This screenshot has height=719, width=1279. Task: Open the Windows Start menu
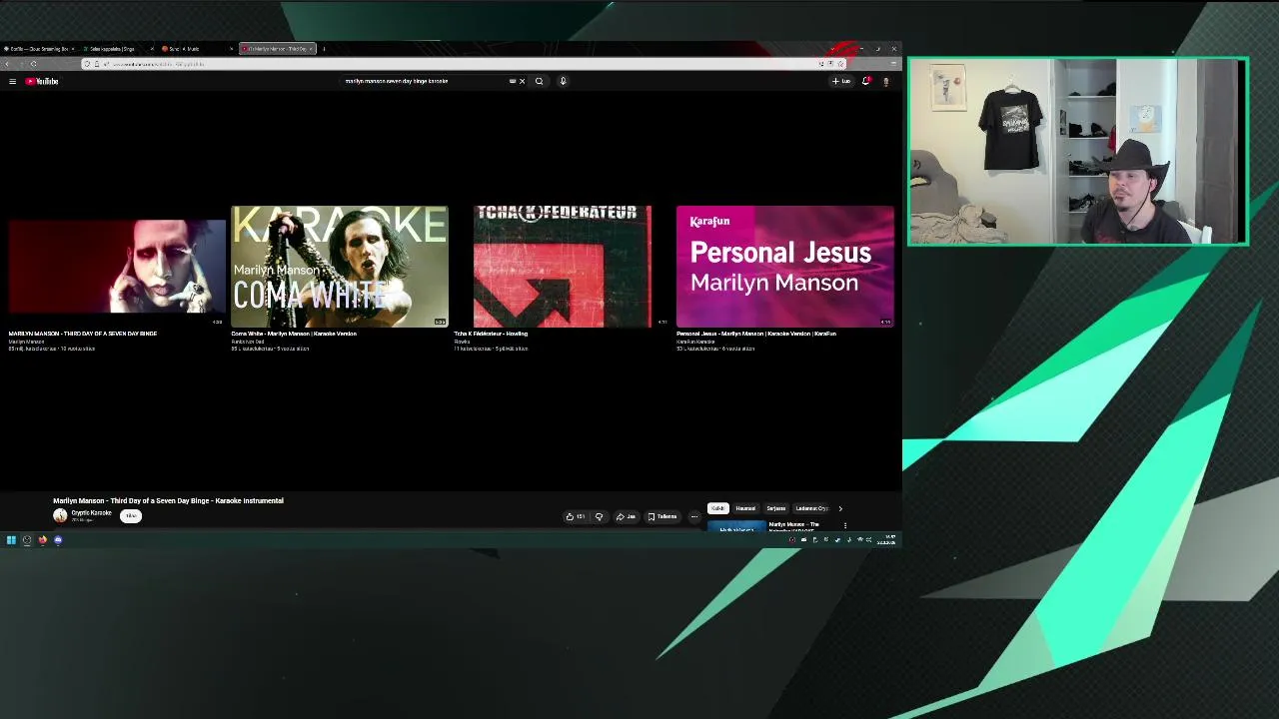[11, 540]
